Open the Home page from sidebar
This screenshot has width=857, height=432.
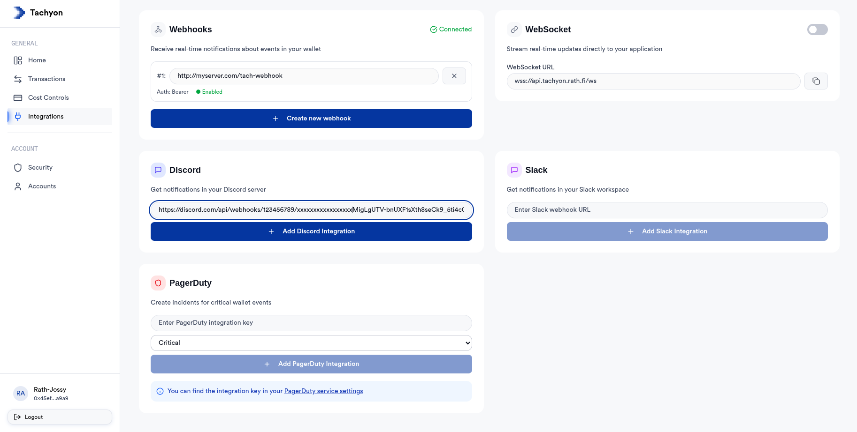[37, 60]
